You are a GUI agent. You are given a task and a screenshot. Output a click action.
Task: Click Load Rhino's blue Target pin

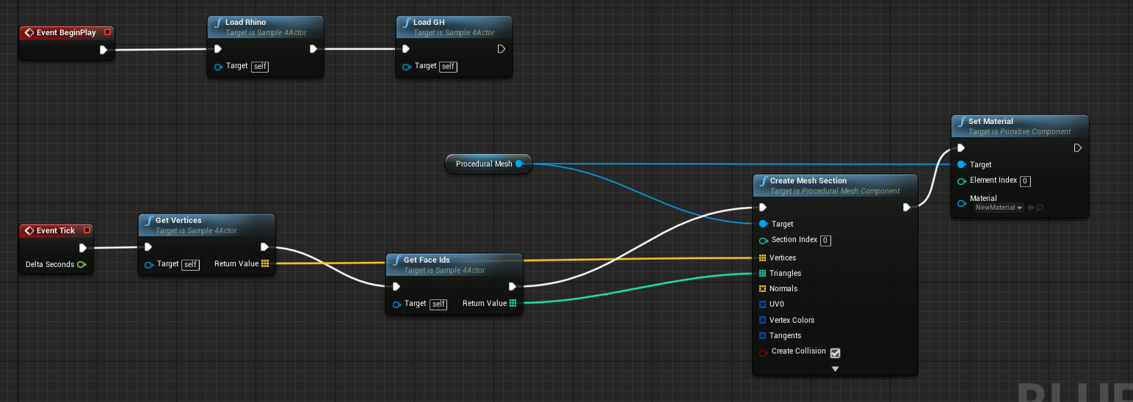pos(219,67)
